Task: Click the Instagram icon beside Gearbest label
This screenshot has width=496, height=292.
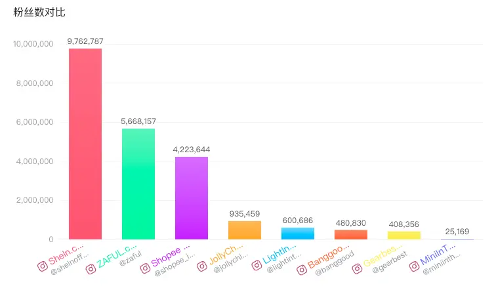Action: (357, 268)
